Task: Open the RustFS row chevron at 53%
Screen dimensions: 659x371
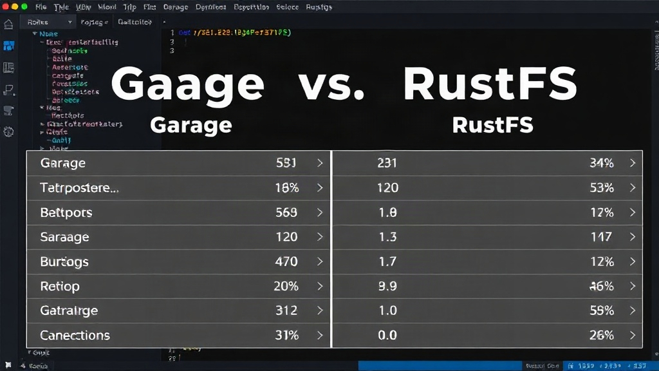Action: pyautogui.click(x=633, y=187)
